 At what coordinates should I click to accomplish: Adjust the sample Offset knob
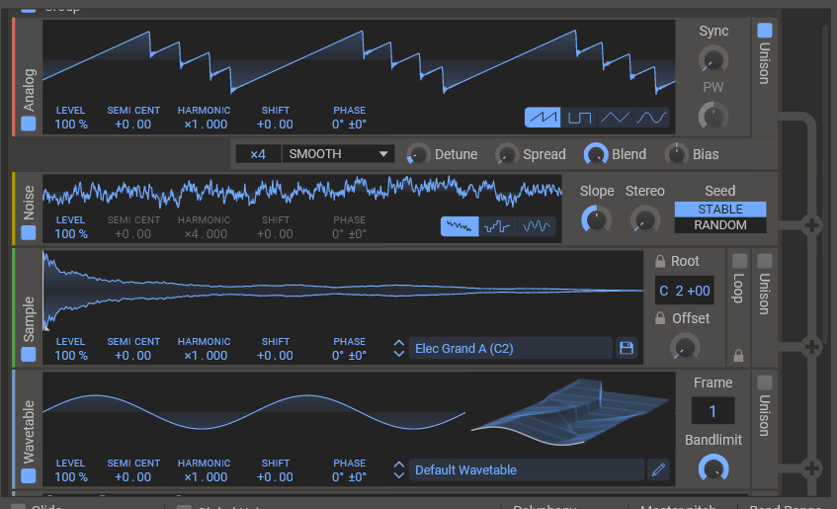(x=685, y=347)
